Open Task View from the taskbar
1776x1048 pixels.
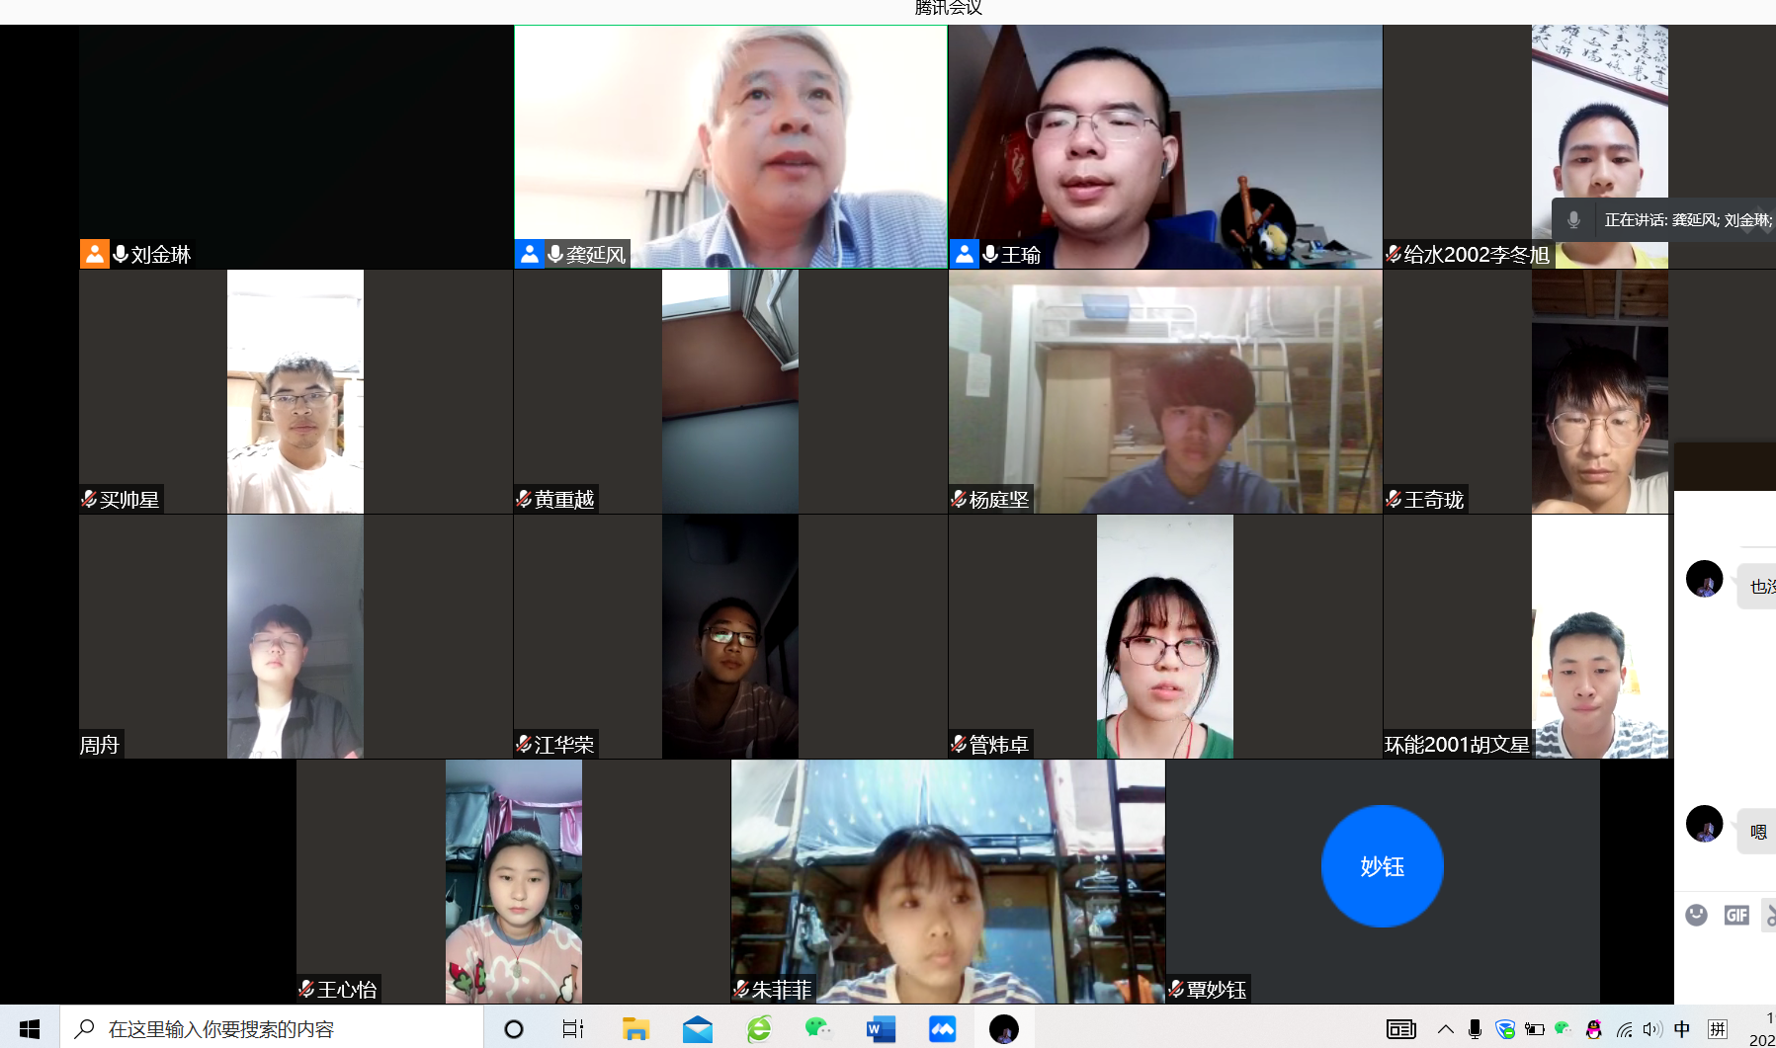(573, 1029)
